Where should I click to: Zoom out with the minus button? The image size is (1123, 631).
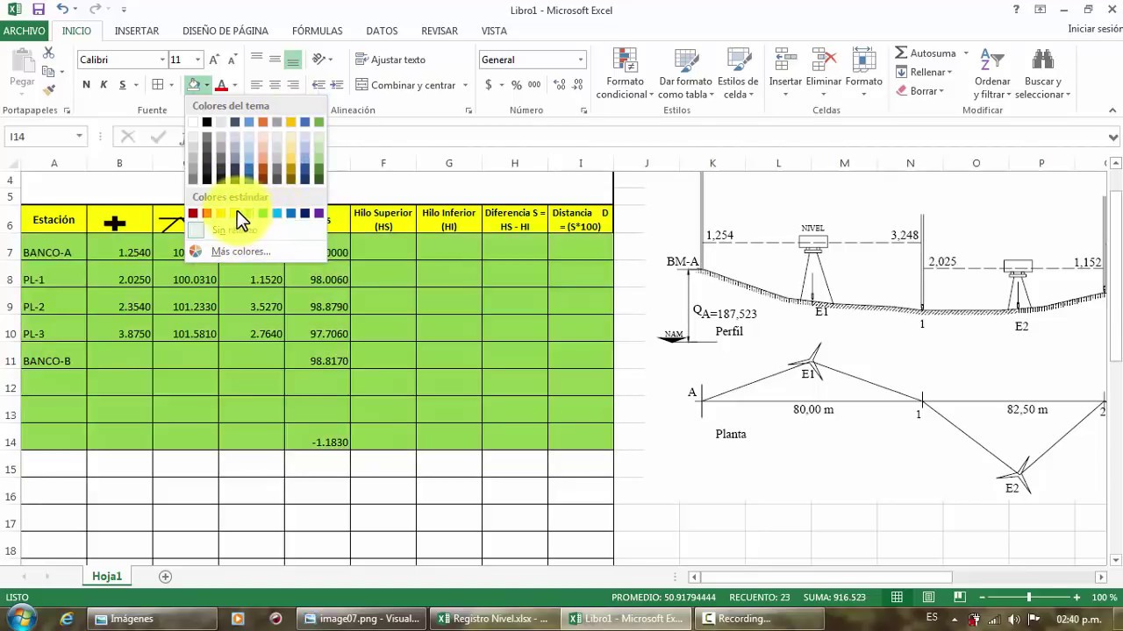(x=982, y=598)
